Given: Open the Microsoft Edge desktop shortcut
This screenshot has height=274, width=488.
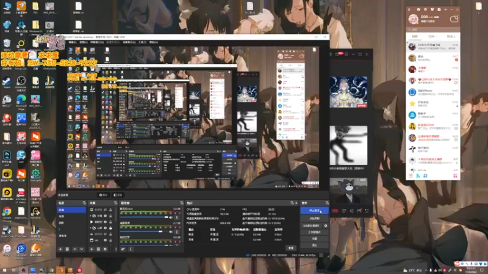Looking at the screenshot, I should coord(21,102).
